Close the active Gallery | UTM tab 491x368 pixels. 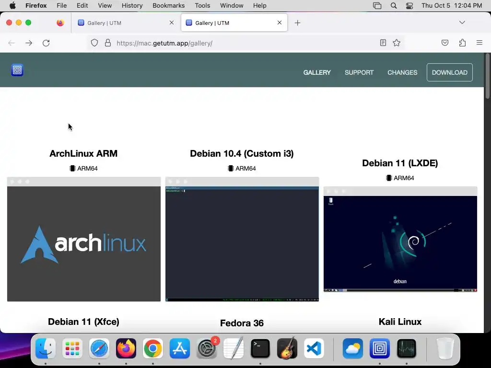point(280,23)
